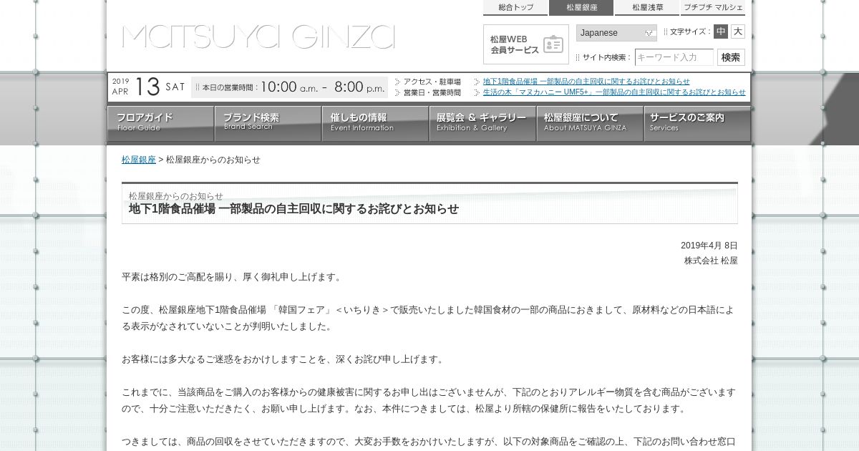
Task: Open the ブランド検索 Brand Search menu
Action: coord(268,124)
